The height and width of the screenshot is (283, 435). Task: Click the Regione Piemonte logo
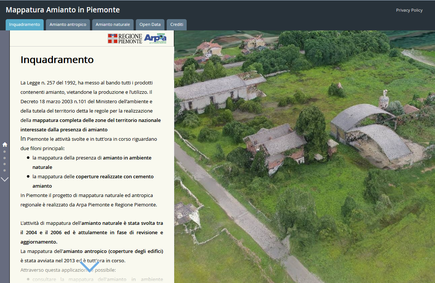pyautogui.click(x=125, y=39)
